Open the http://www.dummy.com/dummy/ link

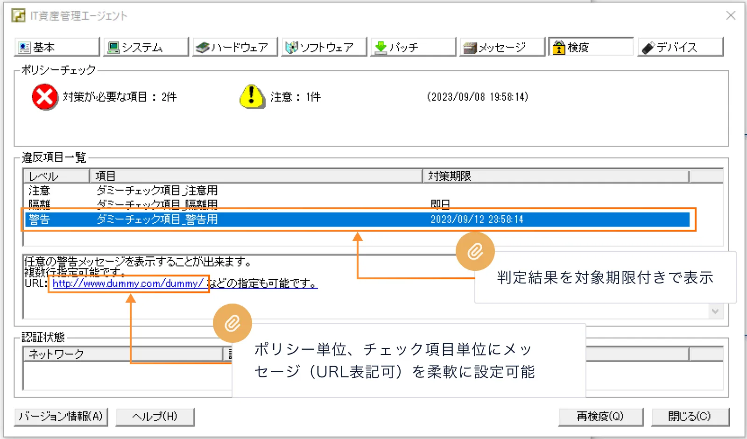click(128, 283)
